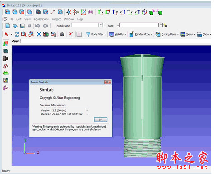Click the blue tag open icon

click(15, 26)
